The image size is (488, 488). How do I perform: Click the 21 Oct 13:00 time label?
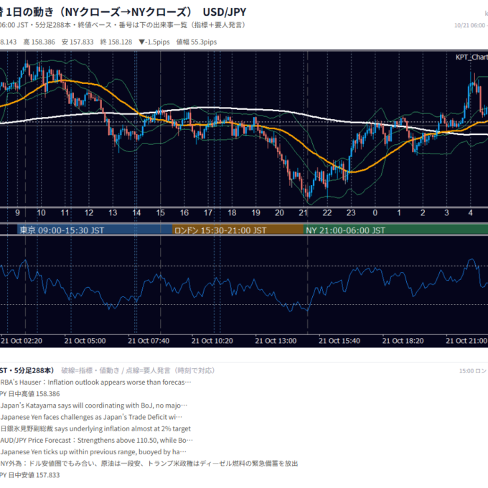(x=276, y=341)
